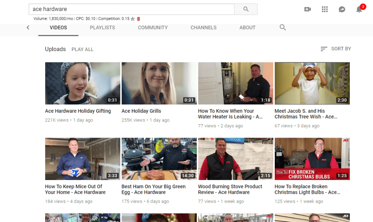Click '175 views • 6 days ago' text
This screenshot has height=222, width=373.
click(145, 201)
